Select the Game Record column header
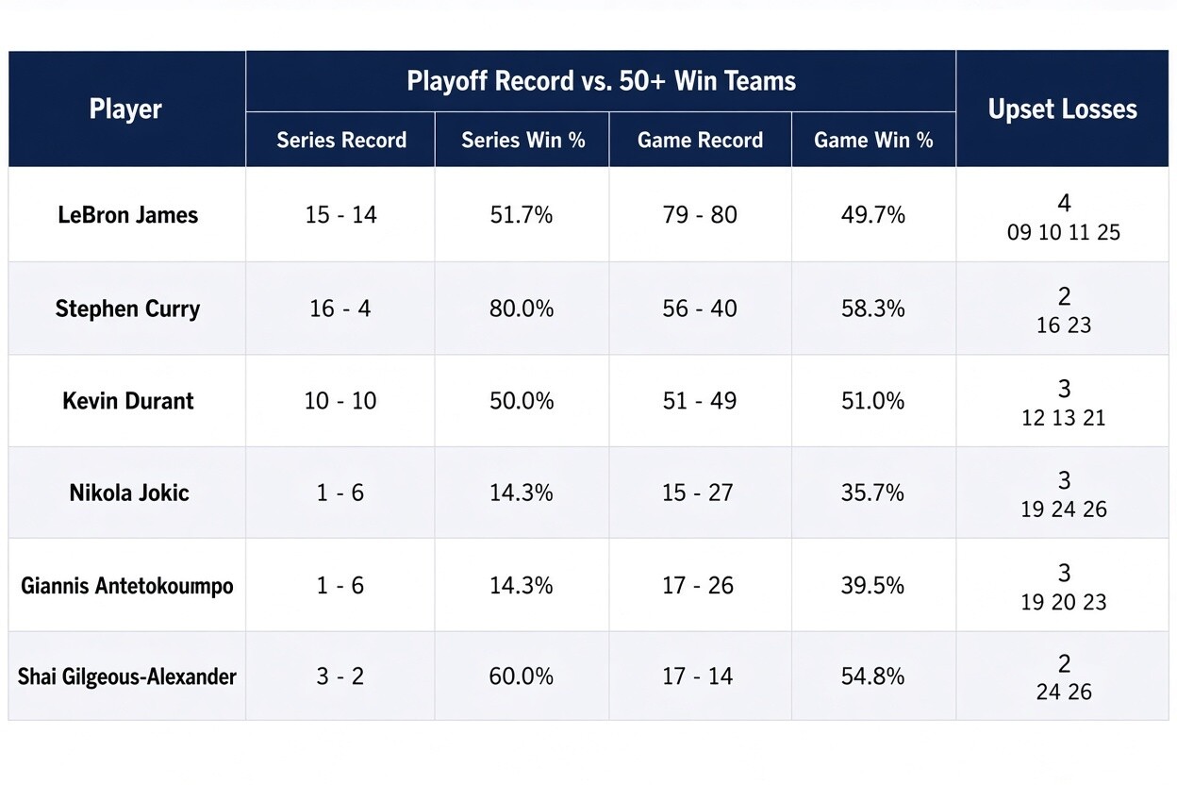The image size is (1177, 785). pyautogui.click(x=700, y=140)
